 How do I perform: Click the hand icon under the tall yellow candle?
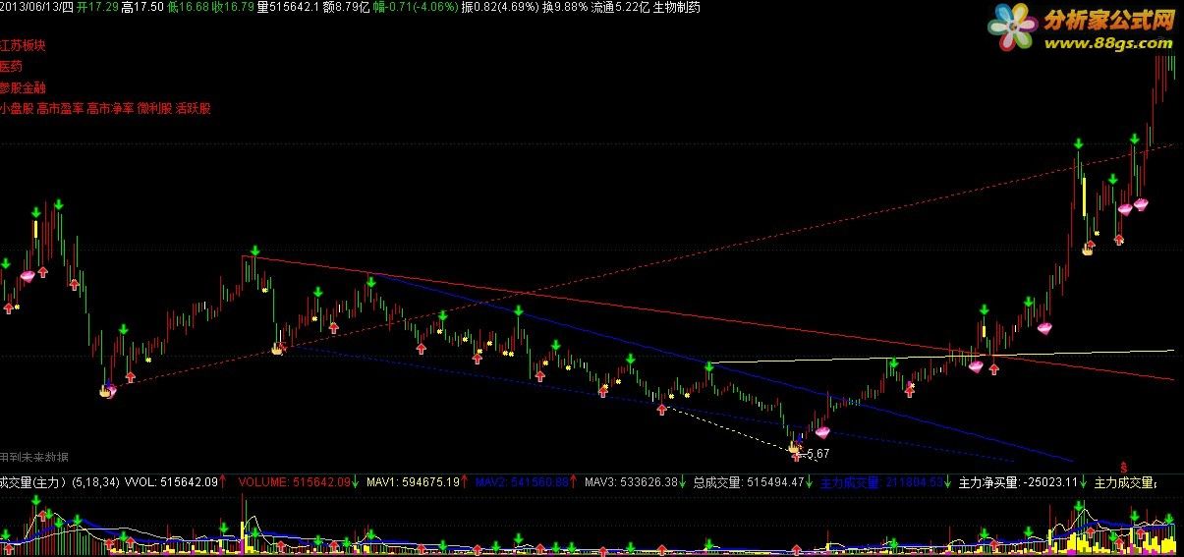(x=1089, y=249)
